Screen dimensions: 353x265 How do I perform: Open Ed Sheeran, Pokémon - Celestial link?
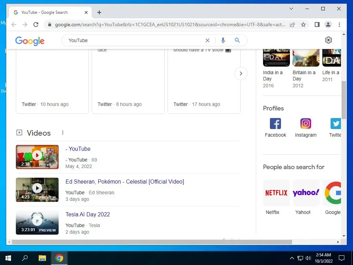point(125,181)
